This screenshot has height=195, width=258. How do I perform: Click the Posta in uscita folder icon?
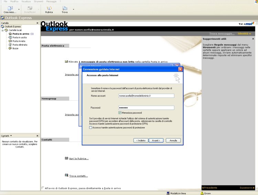click(10, 38)
